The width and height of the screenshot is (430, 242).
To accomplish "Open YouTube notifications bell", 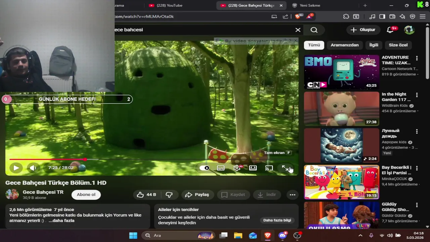I will pyautogui.click(x=390, y=30).
